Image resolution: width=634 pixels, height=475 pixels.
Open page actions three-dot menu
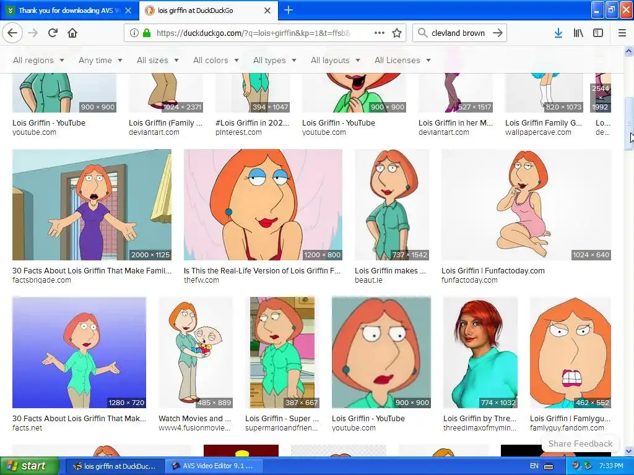tap(380, 33)
